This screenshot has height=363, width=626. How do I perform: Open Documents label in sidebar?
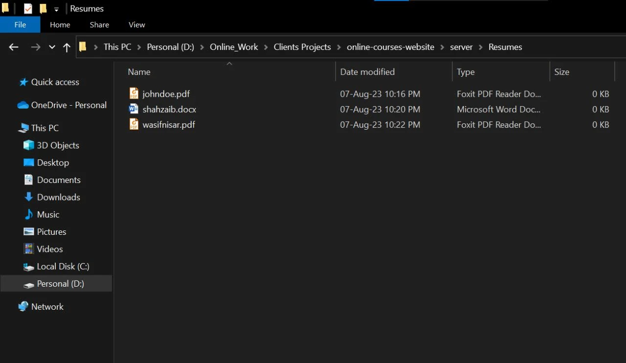click(x=59, y=180)
